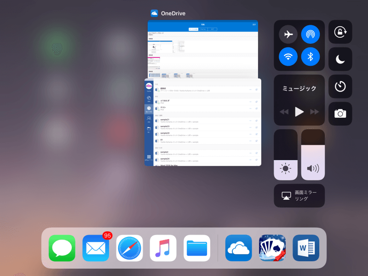Select the sample21 row in Word card
The width and height of the screenshot is (368, 276).
pyautogui.click(x=207, y=121)
